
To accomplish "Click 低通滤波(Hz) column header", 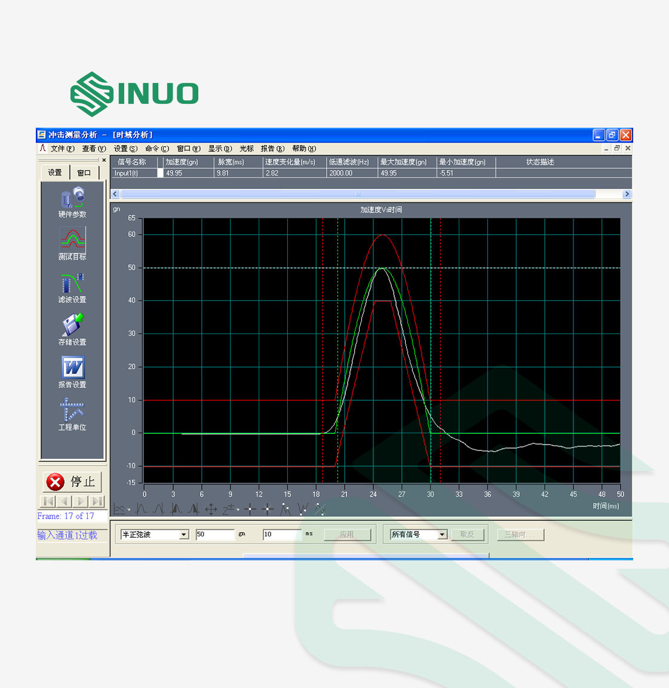I will coord(352,162).
